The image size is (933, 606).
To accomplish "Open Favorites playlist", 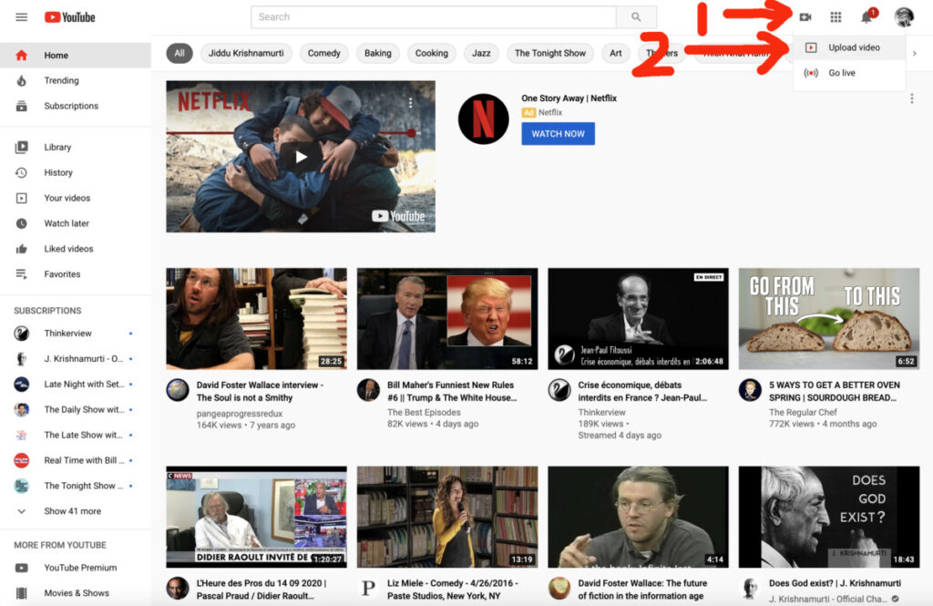I will pos(76,274).
